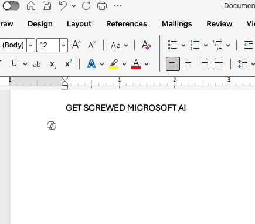Open the References tab
Image resolution: width=255 pixels, height=224 pixels.
coord(127,24)
